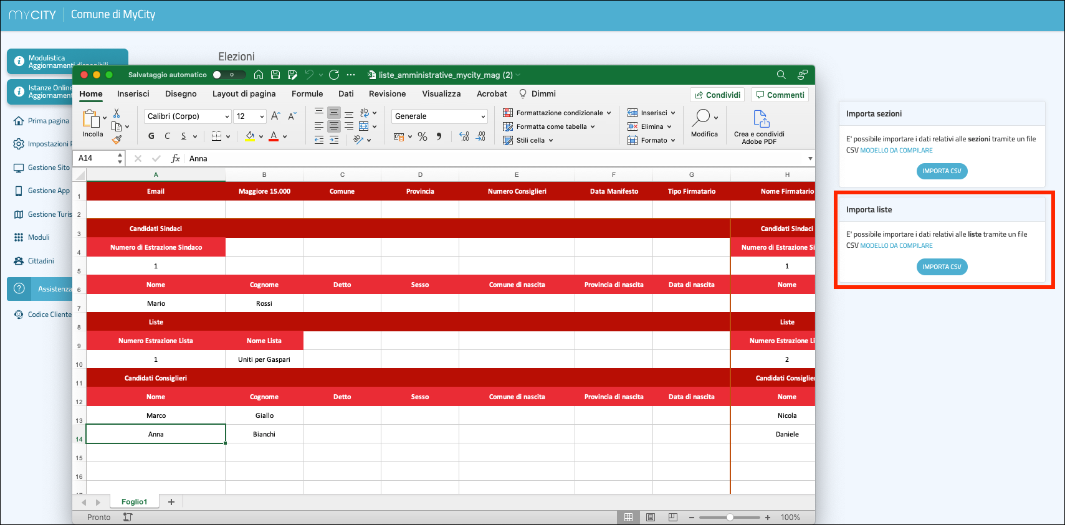Click the Cut scissors icon

coord(117,113)
